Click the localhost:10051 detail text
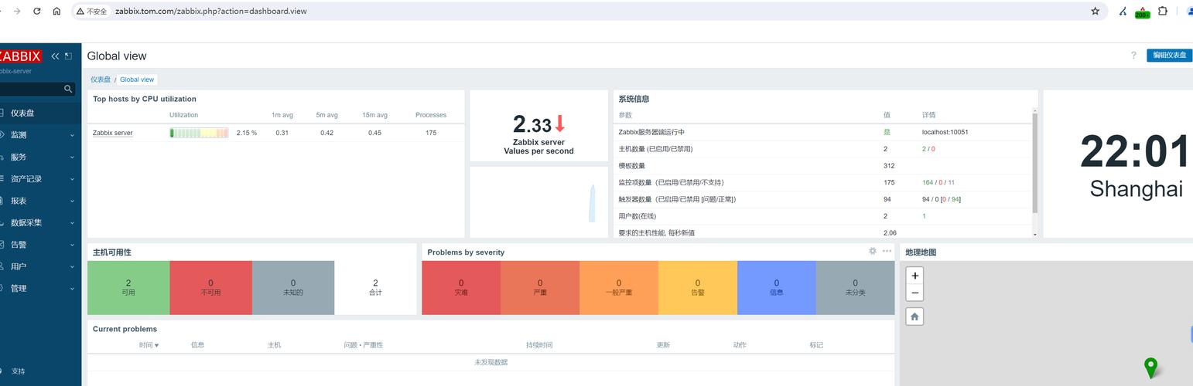Screen dimensions: 1193x386 tap(945, 132)
